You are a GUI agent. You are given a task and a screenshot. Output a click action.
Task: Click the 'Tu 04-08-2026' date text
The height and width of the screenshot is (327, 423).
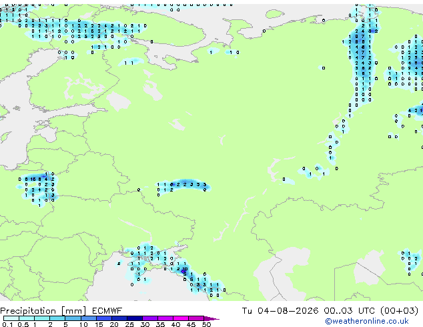click(x=280, y=310)
